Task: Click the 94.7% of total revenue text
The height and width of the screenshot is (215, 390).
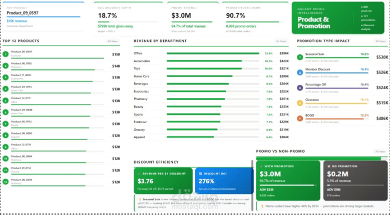Action: pyautogui.click(x=189, y=26)
